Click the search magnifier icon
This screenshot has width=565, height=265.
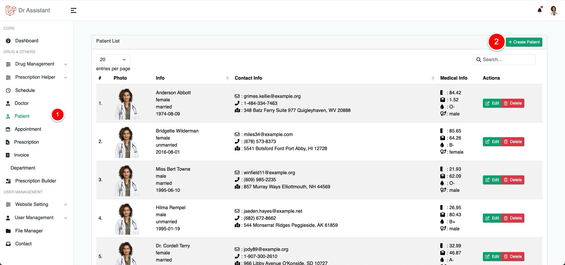pyautogui.click(x=479, y=60)
